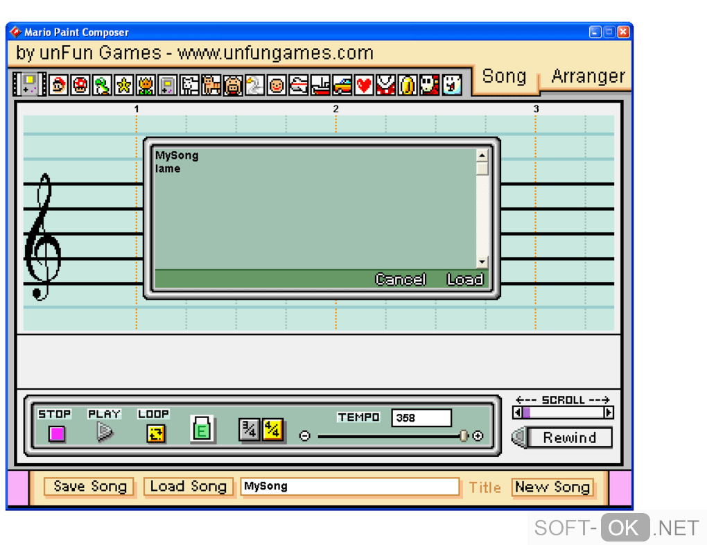Switch to 3/4 time signature
Viewport: 707px width, 545px height.
click(x=249, y=429)
